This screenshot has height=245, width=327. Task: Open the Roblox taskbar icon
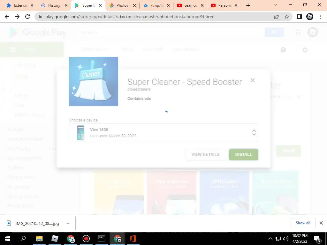coord(55,239)
